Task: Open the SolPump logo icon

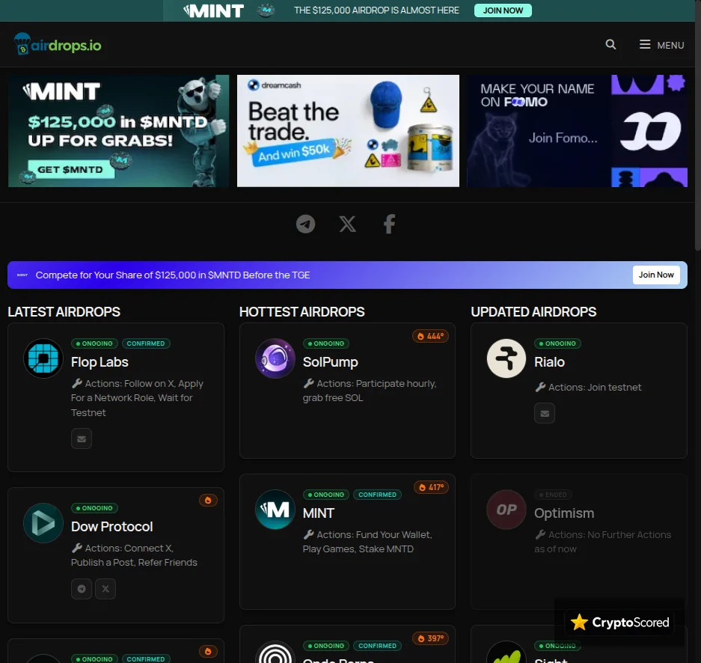Action: [x=275, y=358]
